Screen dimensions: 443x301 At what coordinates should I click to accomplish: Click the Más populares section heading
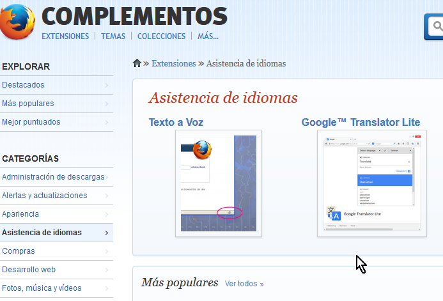click(180, 282)
